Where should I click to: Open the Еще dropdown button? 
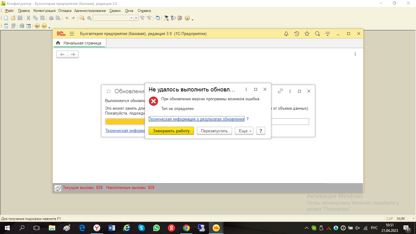click(244, 131)
